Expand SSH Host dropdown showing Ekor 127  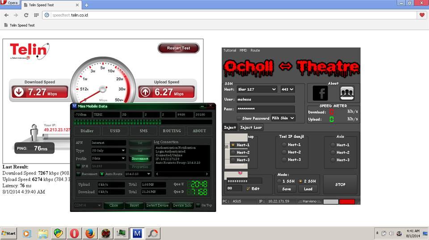click(257, 89)
